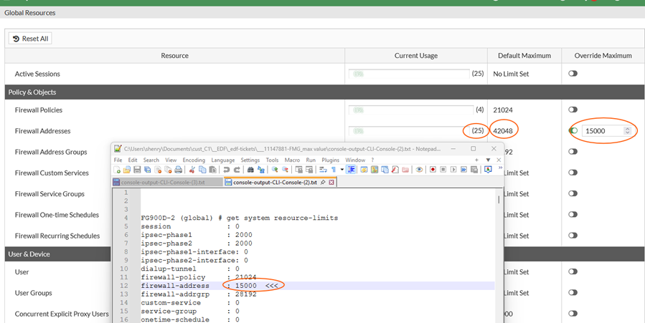Click the eye Monitoring icon

click(x=419, y=170)
